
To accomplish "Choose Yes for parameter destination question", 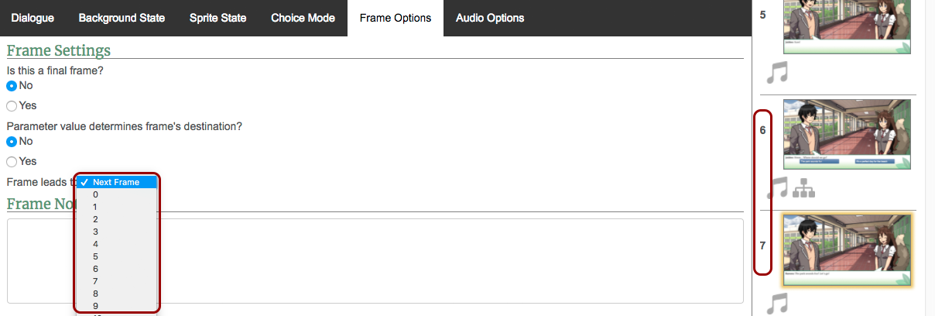I will (x=12, y=162).
